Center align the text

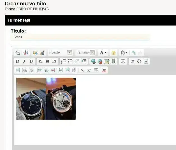pyautogui.click(x=47, y=61)
